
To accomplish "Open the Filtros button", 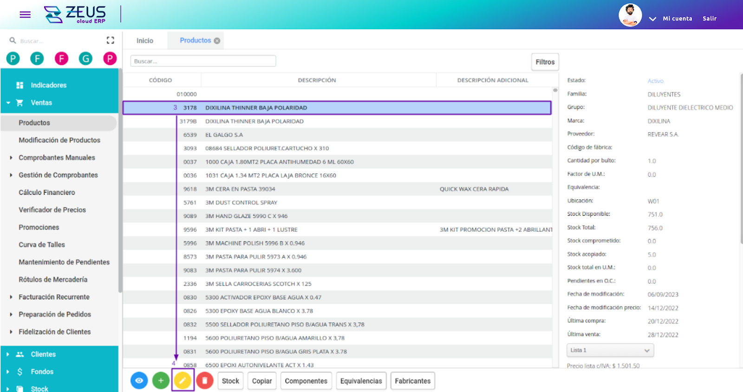I will click(545, 62).
